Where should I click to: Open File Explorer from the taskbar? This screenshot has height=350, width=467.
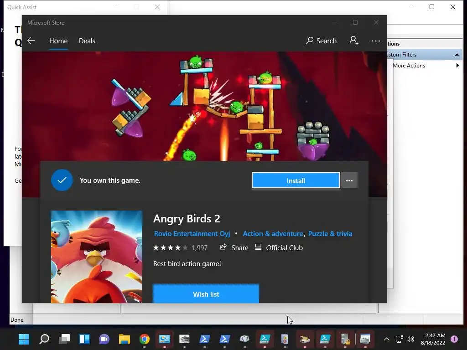(124, 339)
